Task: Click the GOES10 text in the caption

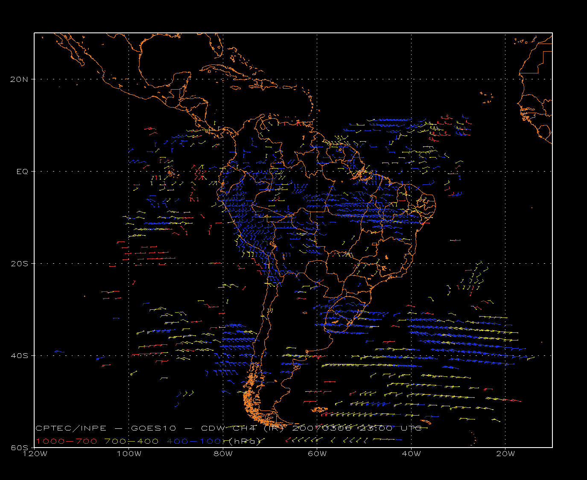Action: tap(152, 428)
